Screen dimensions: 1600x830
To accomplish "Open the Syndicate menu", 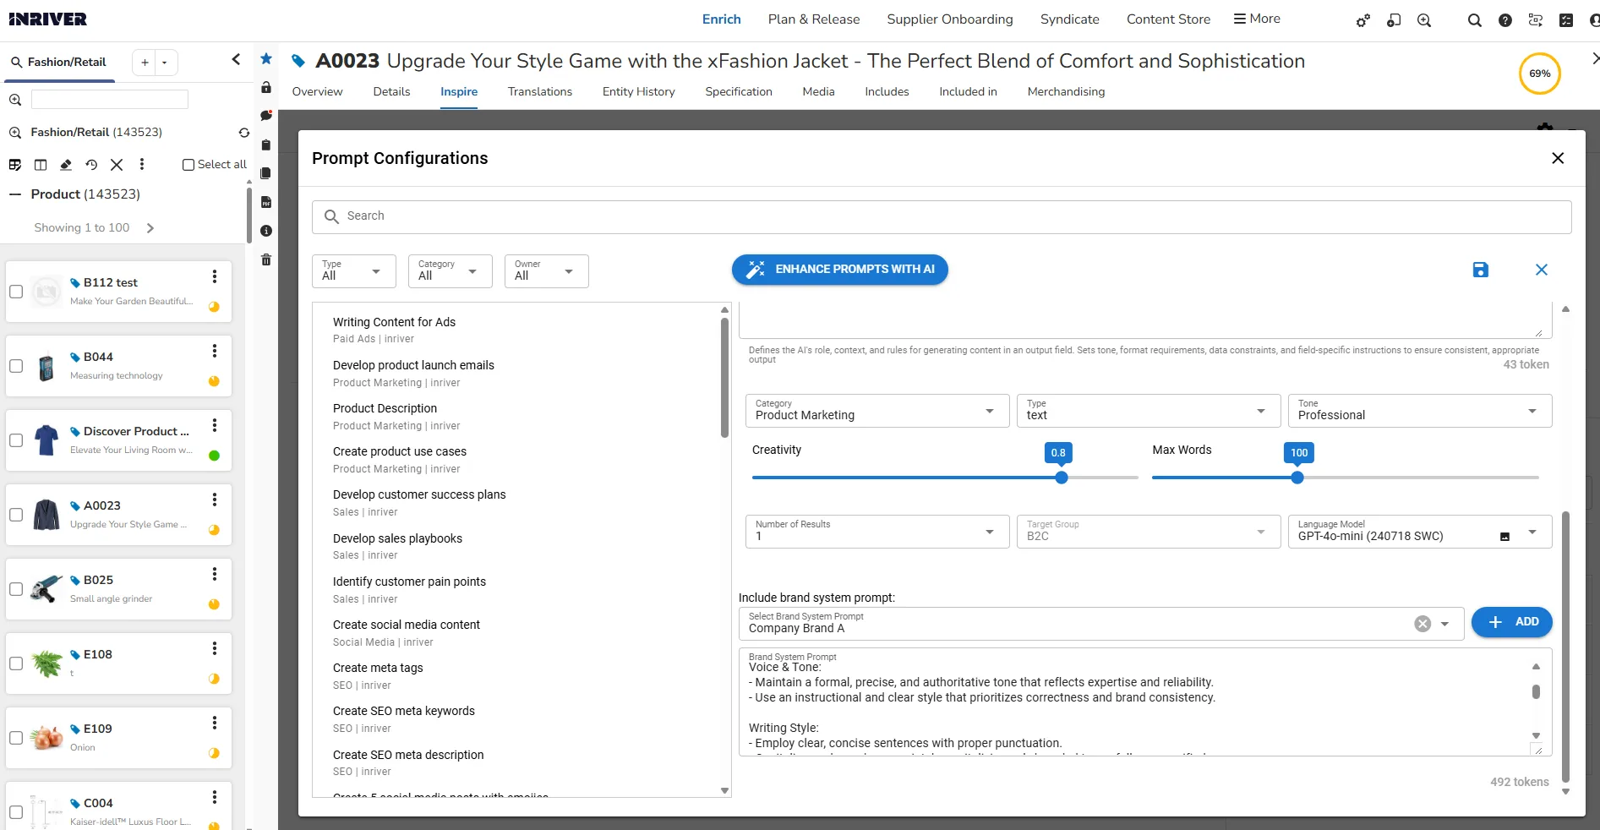I will (1068, 19).
